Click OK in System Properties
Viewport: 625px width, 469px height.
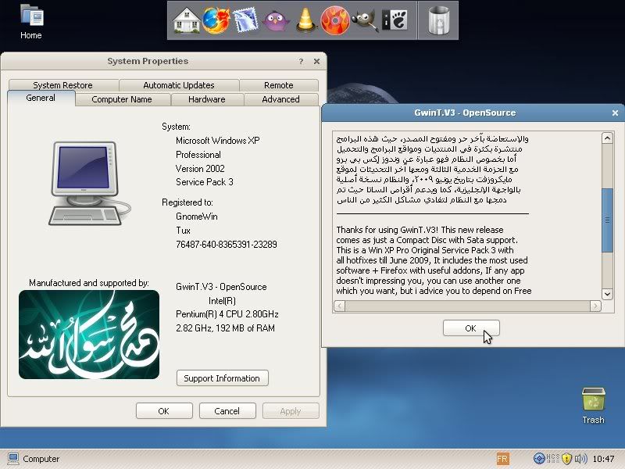click(164, 411)
